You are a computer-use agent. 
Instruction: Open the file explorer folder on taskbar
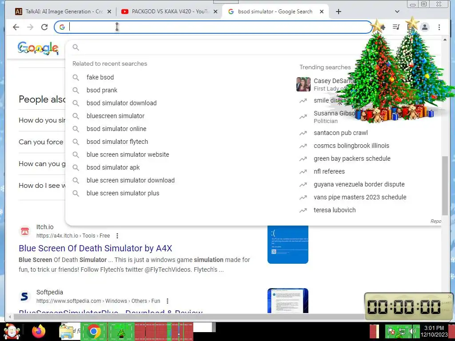(66, 332)
